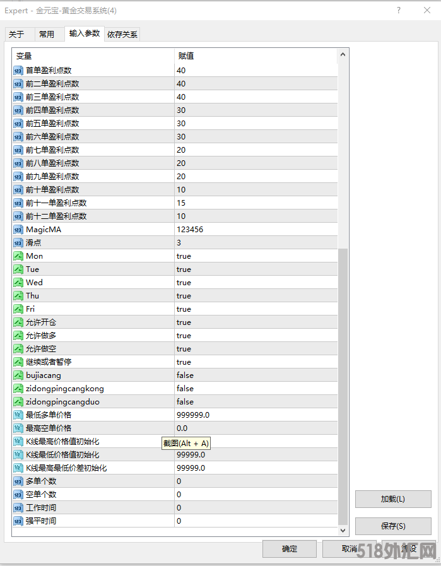Click the 加载(L) button
441x566 pixels.
tap(393, 499)
